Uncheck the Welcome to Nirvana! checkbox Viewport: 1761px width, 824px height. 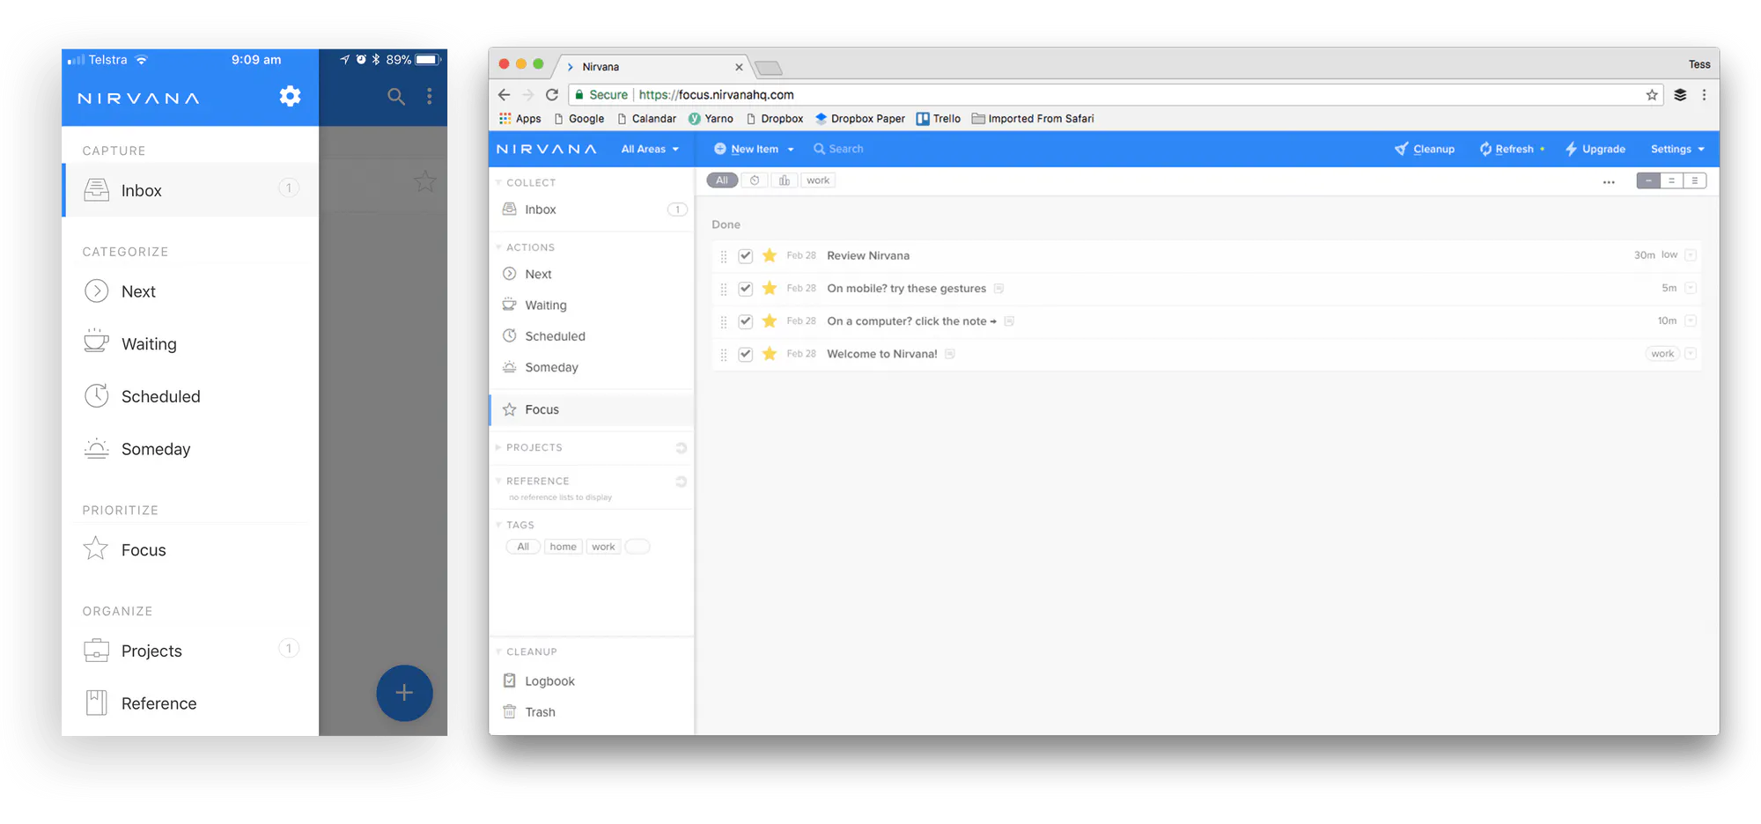[x=746, y=354]
